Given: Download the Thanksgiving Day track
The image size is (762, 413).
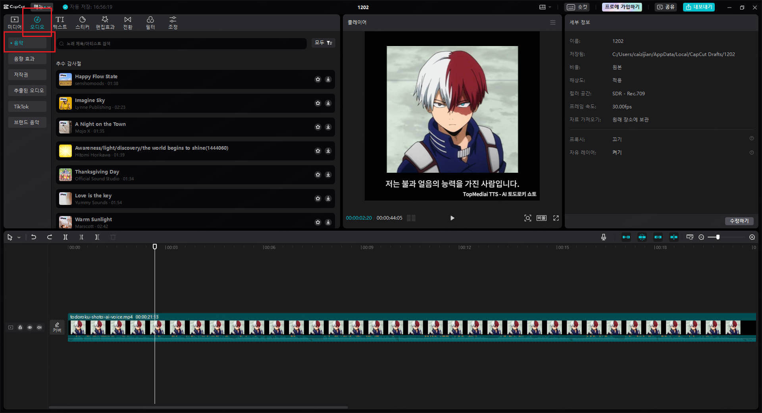Looking at the screenshot, I should [x=328, y=175].
